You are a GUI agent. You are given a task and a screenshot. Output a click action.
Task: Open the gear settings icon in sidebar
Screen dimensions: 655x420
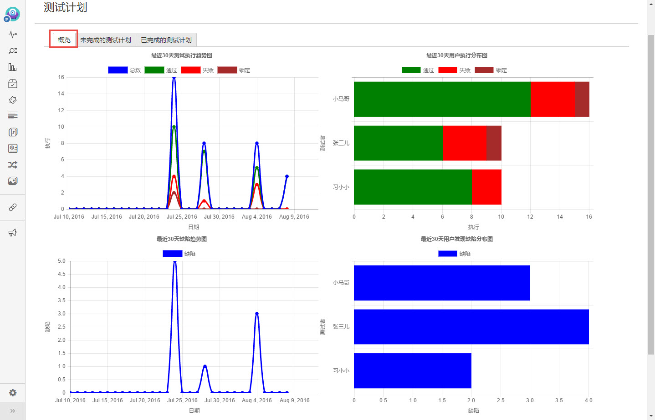coord(13,393)
